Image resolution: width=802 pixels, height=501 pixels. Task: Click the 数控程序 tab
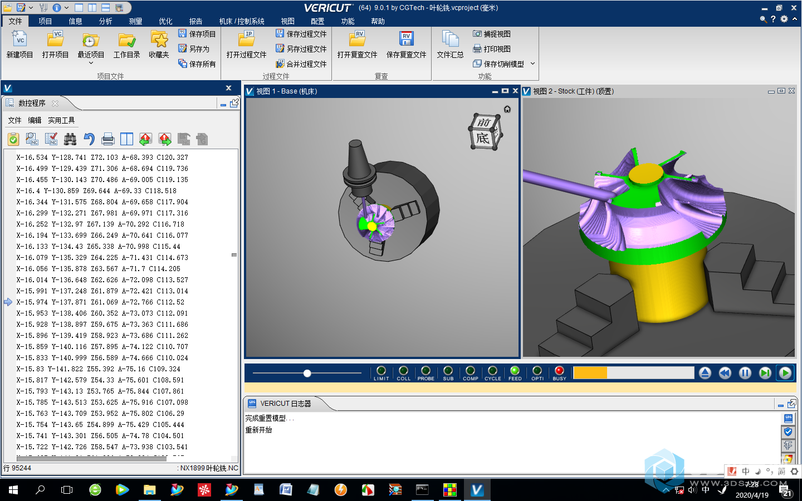pyautogui.click(x=32, y=104)
